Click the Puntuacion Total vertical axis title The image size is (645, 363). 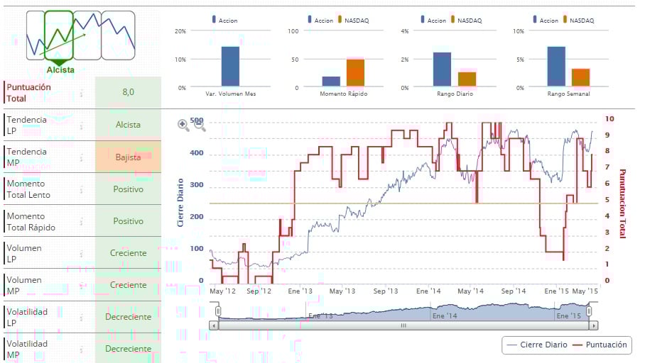click(622, 203)
